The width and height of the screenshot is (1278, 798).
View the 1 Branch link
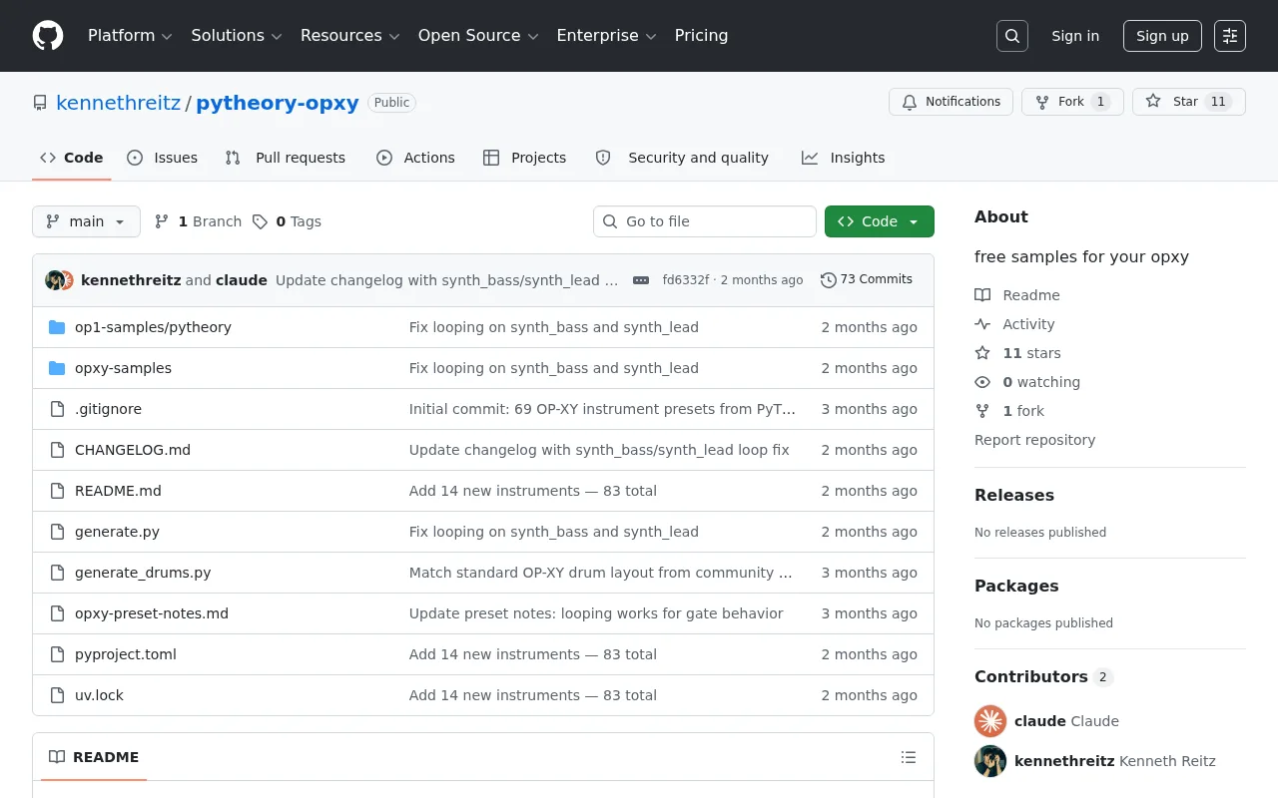click(x=198, y=221)
